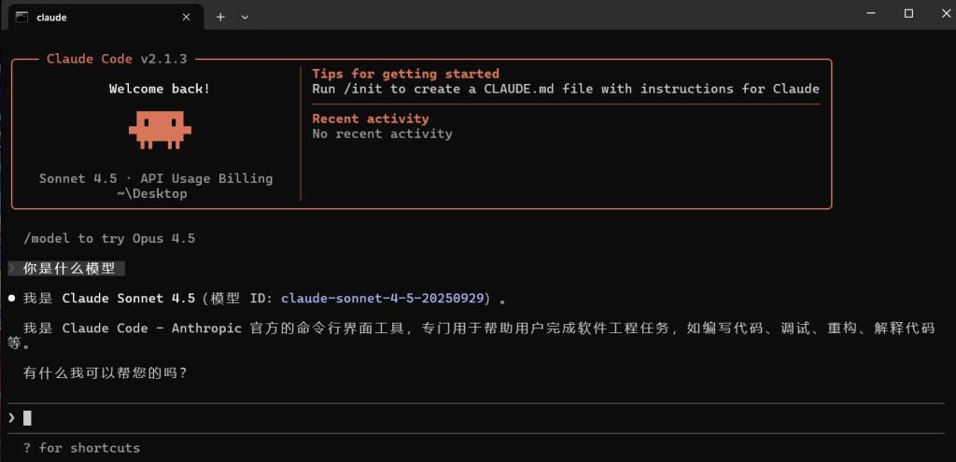Click the Claude Code pixel mascot
This screenshot has height=462, width=956.
point(160,129)
